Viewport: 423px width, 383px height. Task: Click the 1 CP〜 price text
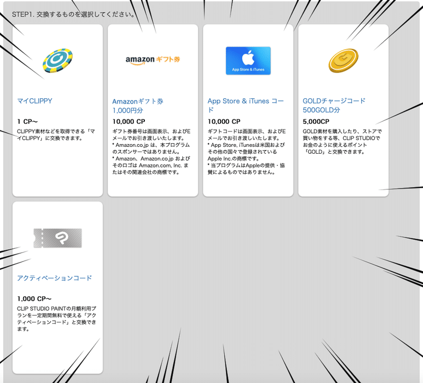tap(27, 122)
